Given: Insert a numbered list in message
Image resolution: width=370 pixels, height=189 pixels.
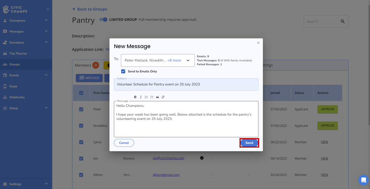Looking at the screenshot, I should 146,97.
